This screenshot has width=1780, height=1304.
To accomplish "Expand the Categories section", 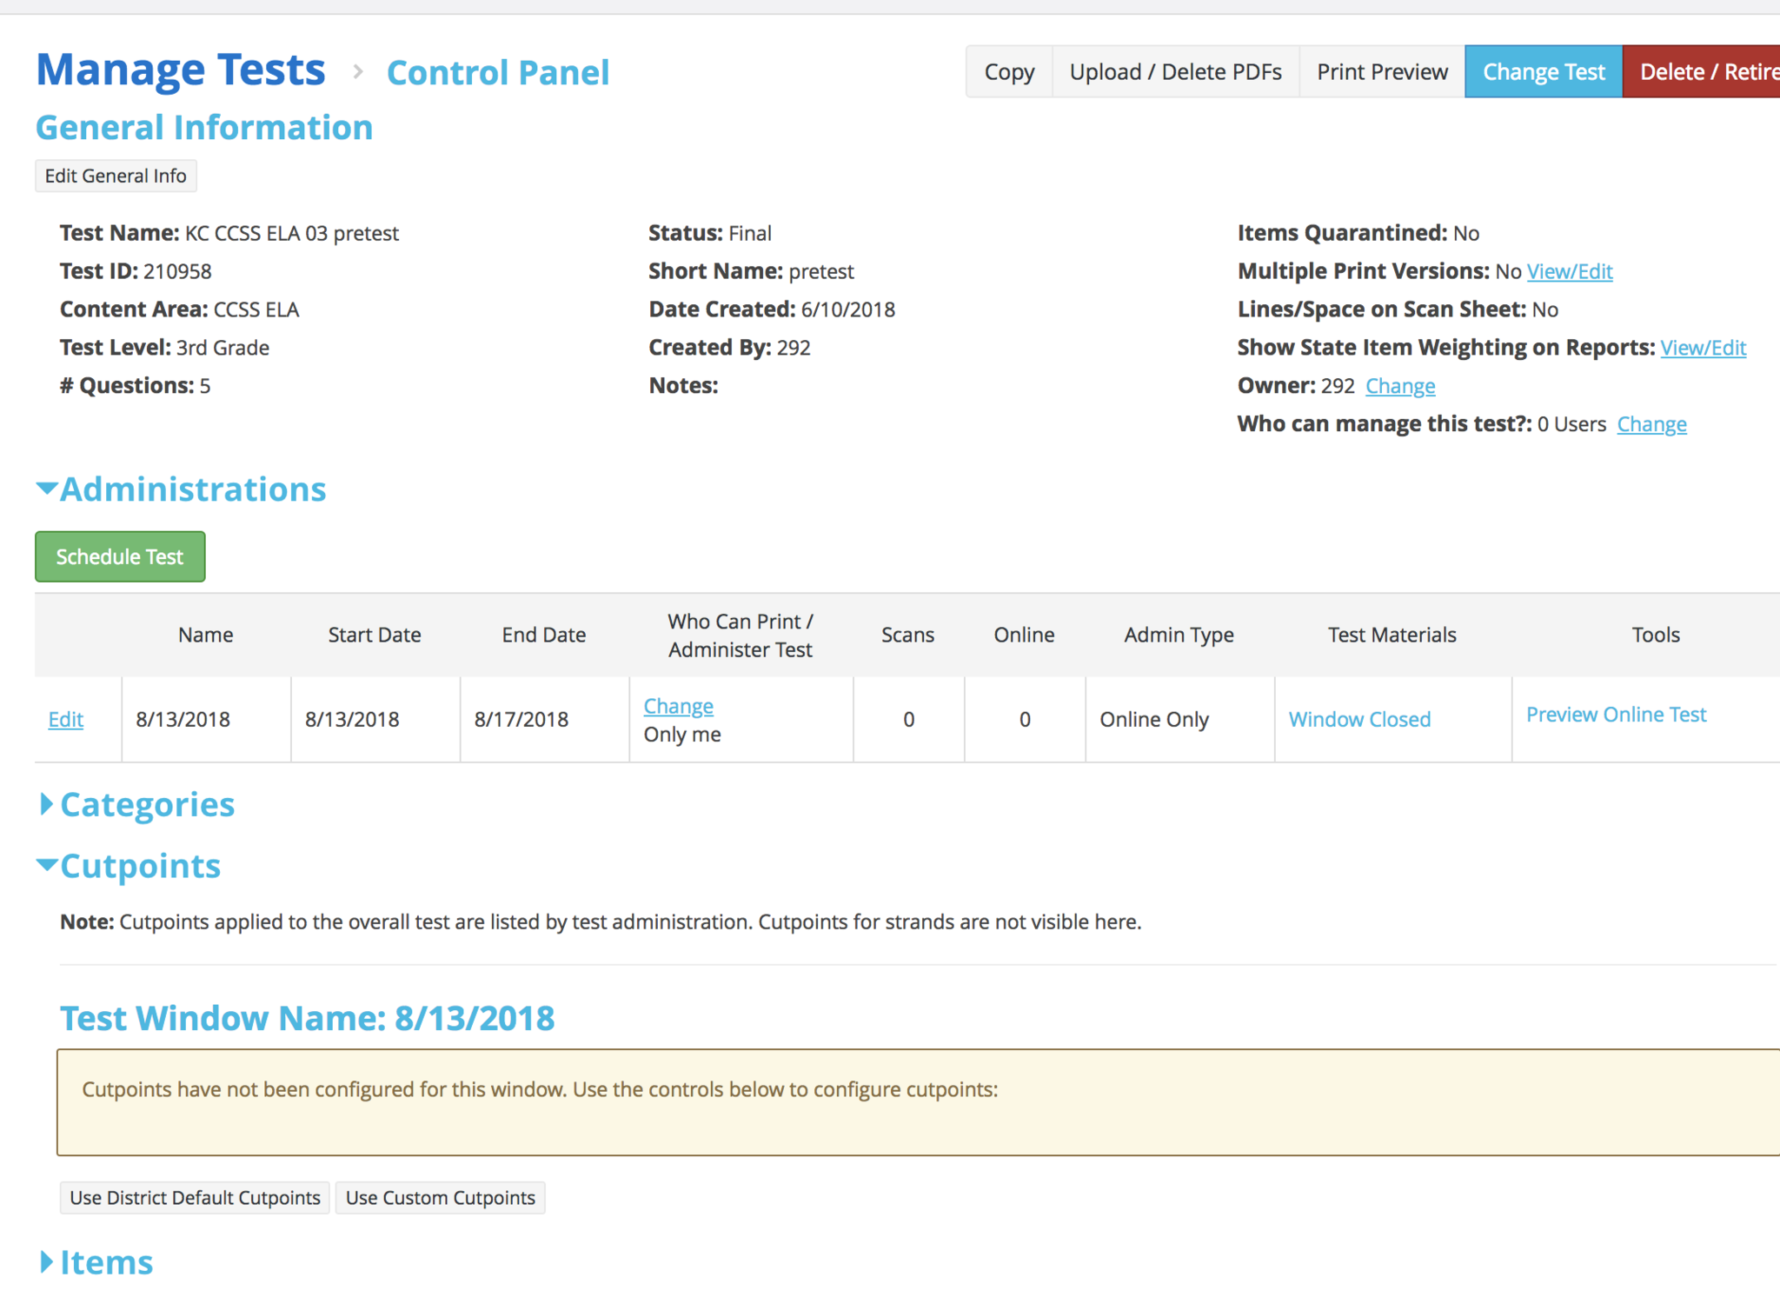I will (x=47, y=804).
